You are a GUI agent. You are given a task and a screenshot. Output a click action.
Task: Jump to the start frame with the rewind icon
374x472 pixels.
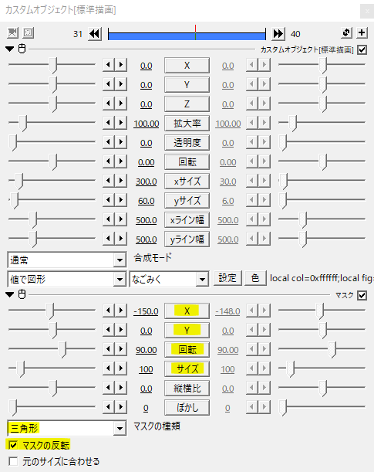(95, 34)
